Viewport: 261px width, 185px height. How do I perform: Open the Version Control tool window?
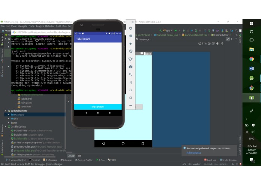pyautogui.click(x=16, y=160)
